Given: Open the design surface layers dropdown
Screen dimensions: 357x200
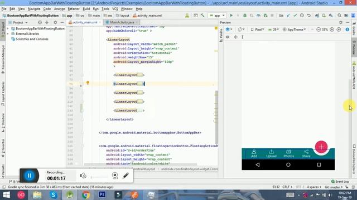Looking at the screenshot, I should (229, 29).
